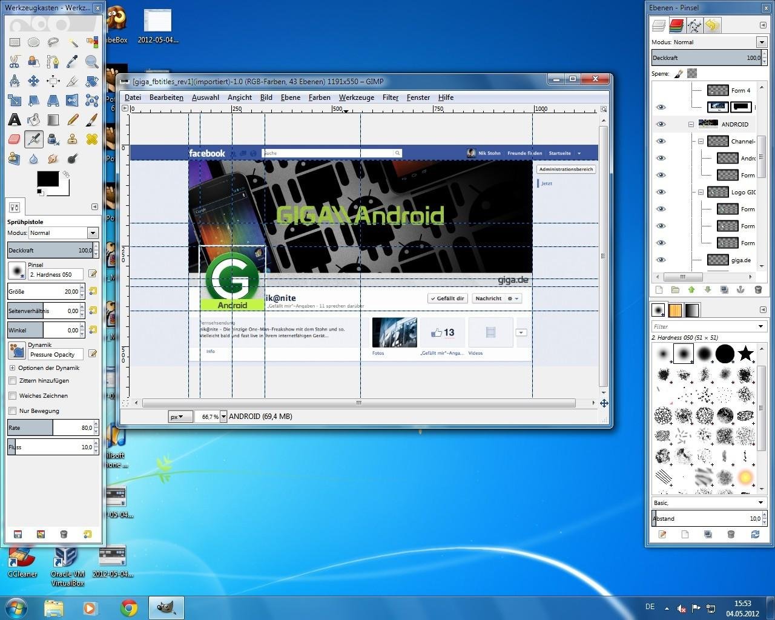Select the star-shaped brush thumbnail
The width and height of the screenshot is (775, 620).
(x=745, y=353)
